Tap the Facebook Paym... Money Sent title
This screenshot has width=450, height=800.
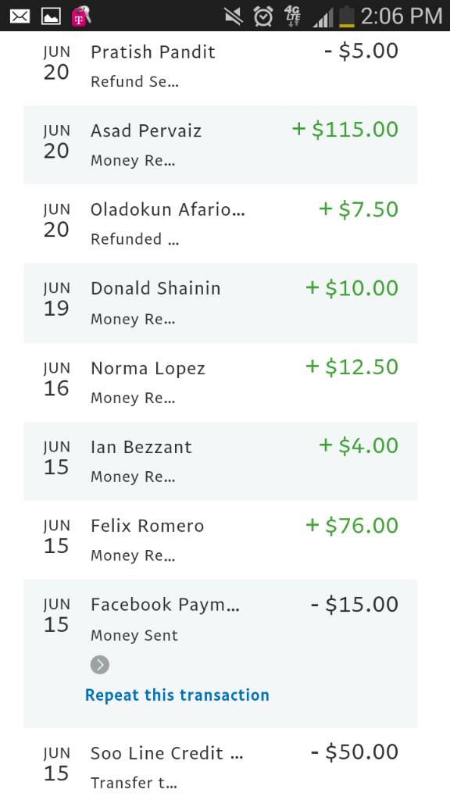(x=165, y=605)
